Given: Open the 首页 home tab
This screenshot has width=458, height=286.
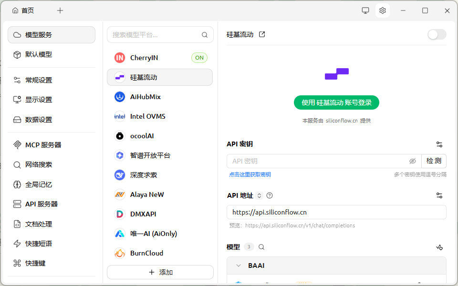Looking at the screenshot, I should [23, 10].
